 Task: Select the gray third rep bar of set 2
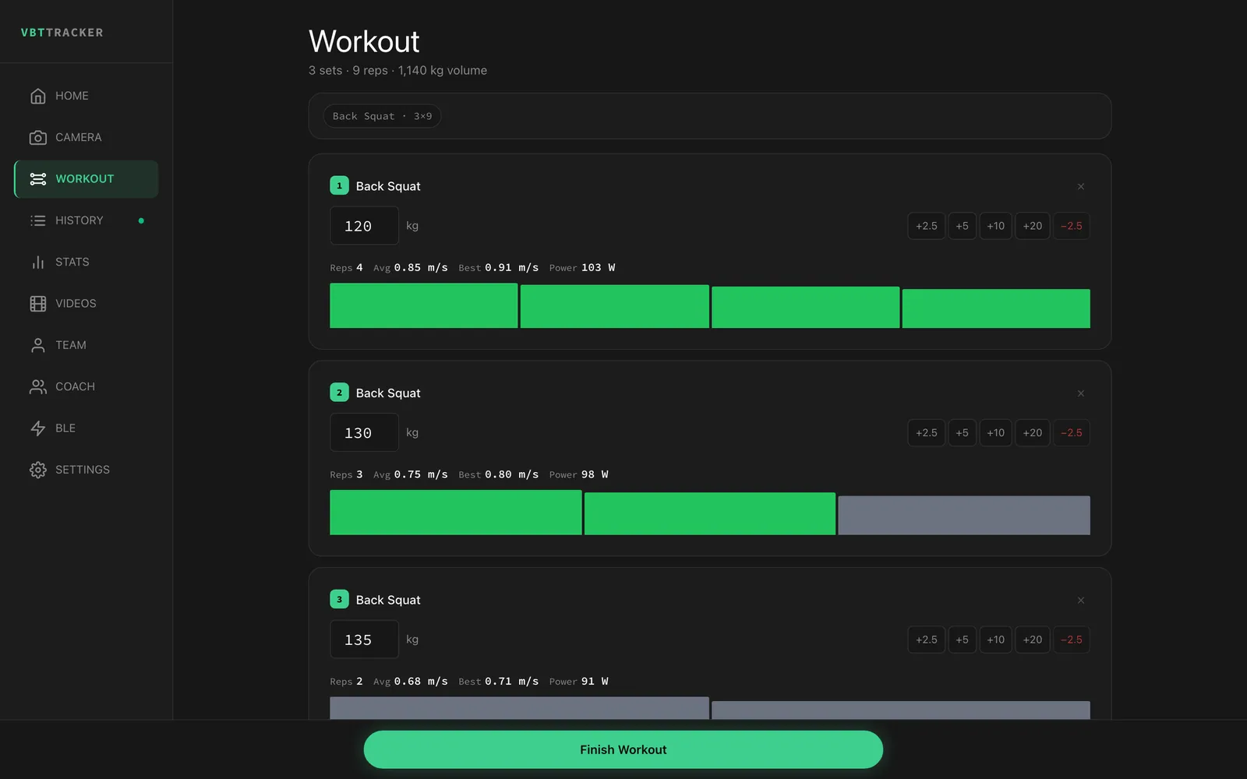click(x=964, y=515)
